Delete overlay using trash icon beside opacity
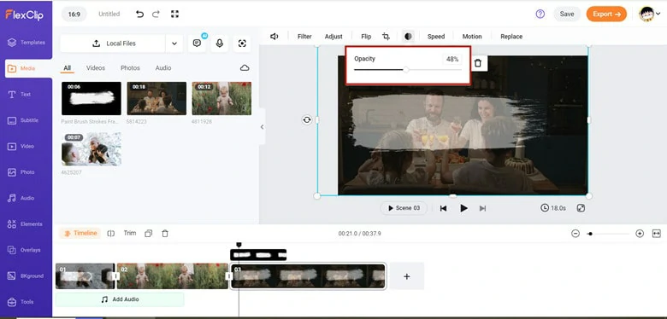The height and width of the screenshot is (319, 667). (x=478, y=63)
